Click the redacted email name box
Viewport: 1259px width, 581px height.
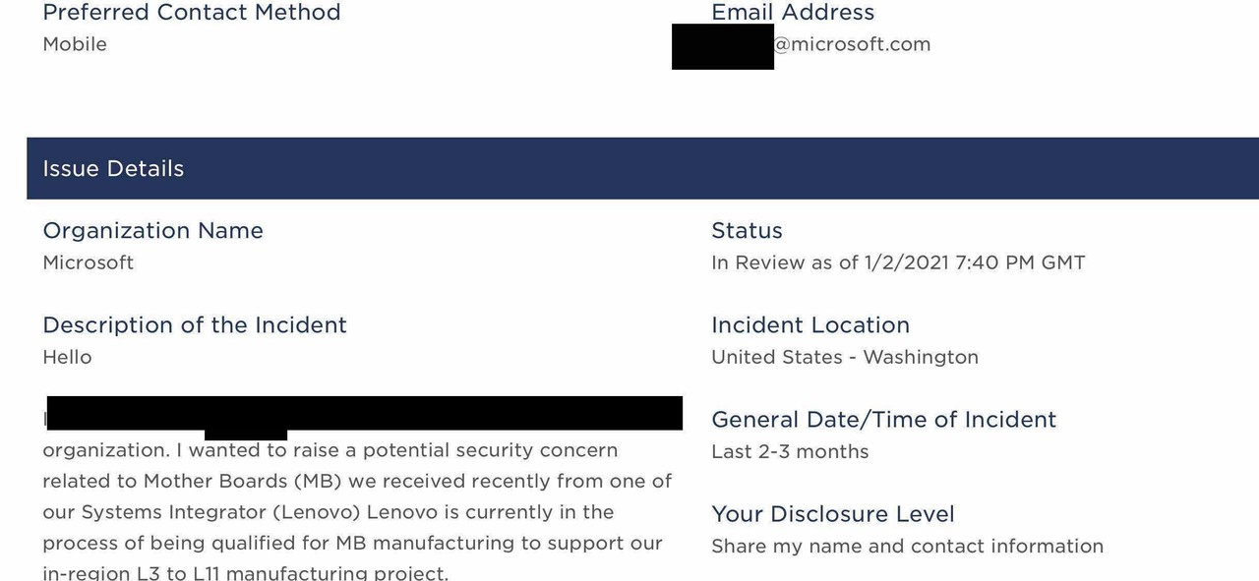coord(722,46)
